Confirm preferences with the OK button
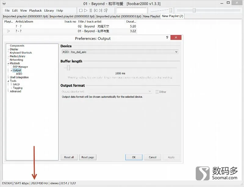The height and width of the screenshot is (187, 244). (134, 157)
